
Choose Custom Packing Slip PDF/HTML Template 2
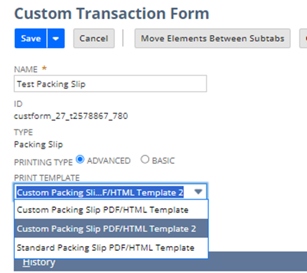111,228
